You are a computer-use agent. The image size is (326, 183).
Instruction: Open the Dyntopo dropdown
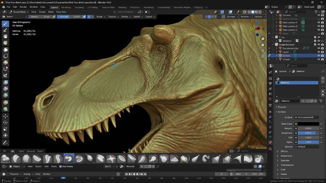coord(232,17)
